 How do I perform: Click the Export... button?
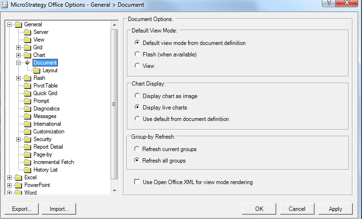(22, 209)
